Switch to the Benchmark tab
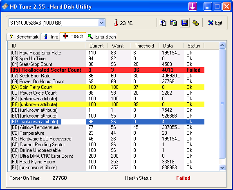This screenshot has width=233, height=190. (x=23, y=36)
